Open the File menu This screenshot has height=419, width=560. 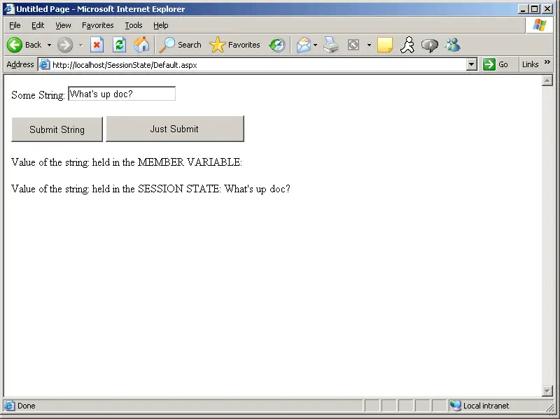(x=15, y=25)
